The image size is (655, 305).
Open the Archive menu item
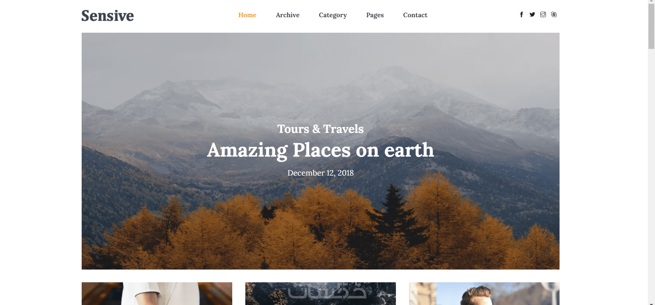click(288, 15)
